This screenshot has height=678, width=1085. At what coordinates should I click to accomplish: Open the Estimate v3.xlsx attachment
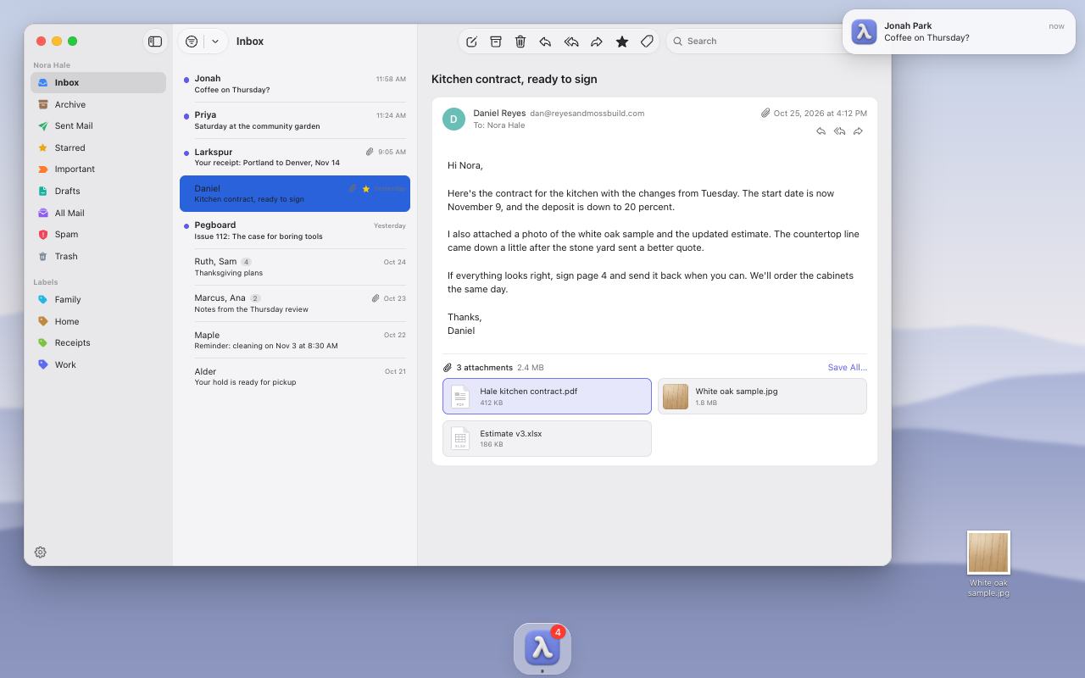coord(547,438)
